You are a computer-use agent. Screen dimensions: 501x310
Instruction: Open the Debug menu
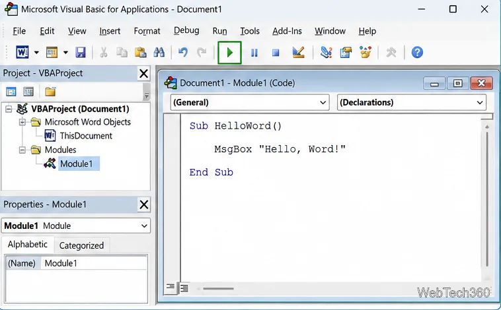tap(186, 30)
